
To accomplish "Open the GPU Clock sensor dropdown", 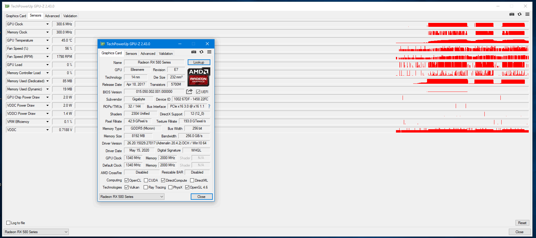I will pos(47,24).
